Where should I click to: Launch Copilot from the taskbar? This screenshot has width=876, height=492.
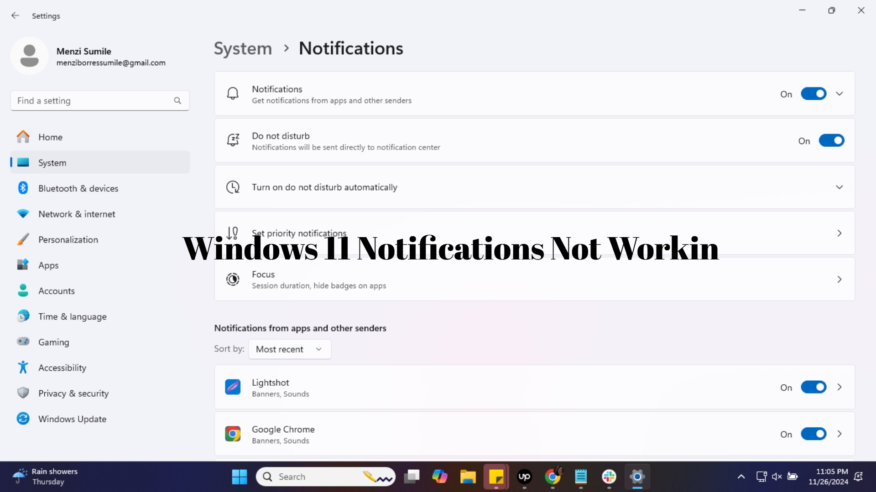pyautogui.click(x=439, y=476)
